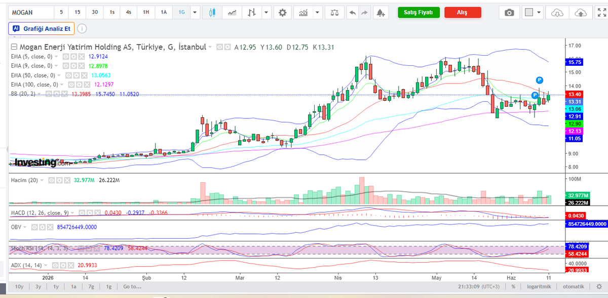Select the 1G daily interval
Image resolution: width=608 pixels, height=298 pixels.
[x=181, y=13]
